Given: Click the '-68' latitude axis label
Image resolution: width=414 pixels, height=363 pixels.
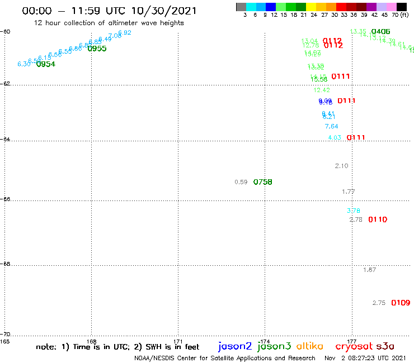Looking at the screenshot, I should pos(5,264).
